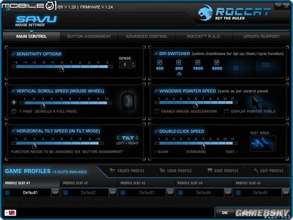
Task: Enable display pointer trails checkbox
Action: 226,111
